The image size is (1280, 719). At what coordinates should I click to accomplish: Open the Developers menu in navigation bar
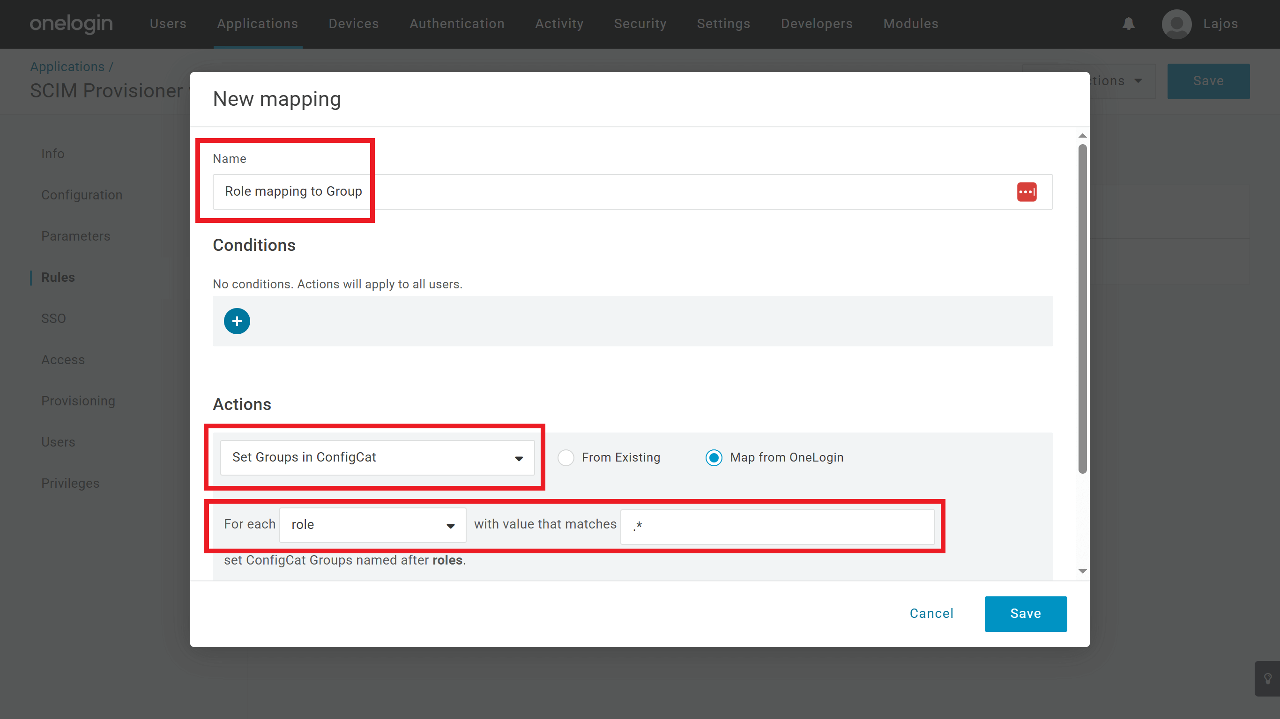816,24
